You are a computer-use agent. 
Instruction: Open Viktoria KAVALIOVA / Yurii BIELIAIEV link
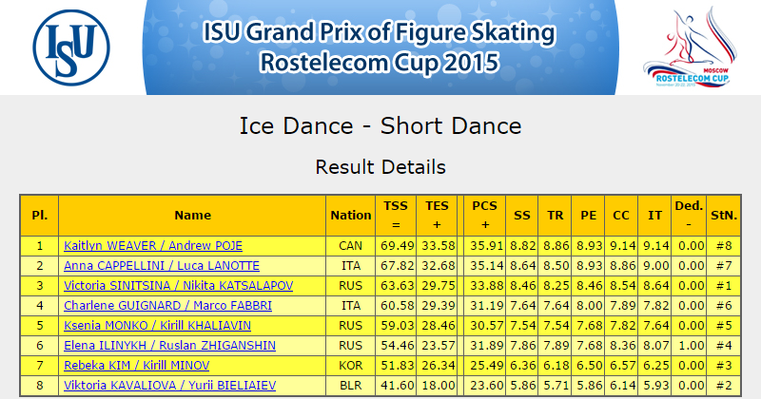click(170, 385)
